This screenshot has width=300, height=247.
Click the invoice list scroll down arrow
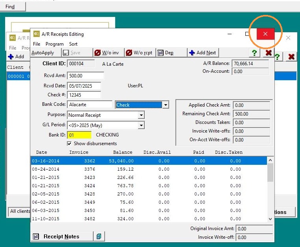[x=271, y=219]
